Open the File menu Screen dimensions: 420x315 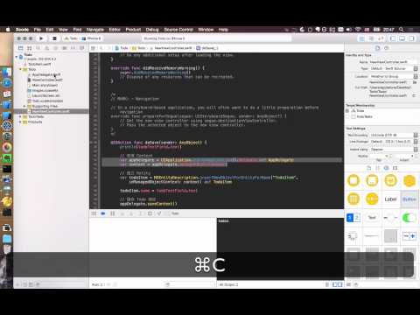click(38, 30)
